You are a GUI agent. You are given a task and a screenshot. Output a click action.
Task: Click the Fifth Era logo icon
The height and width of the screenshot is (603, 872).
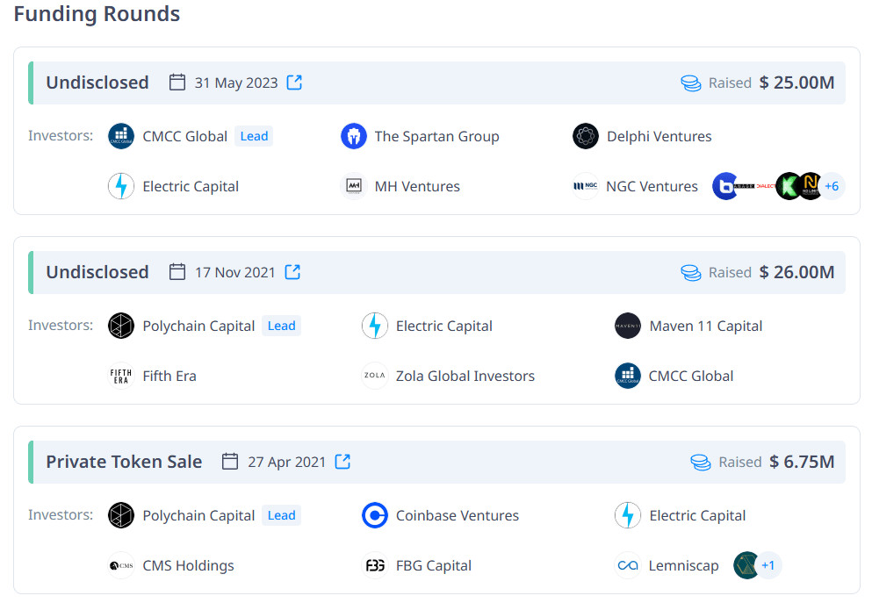pos(120,376)
